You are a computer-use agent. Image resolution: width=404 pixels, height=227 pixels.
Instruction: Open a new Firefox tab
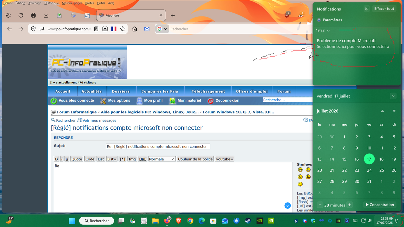pos(173,15)
